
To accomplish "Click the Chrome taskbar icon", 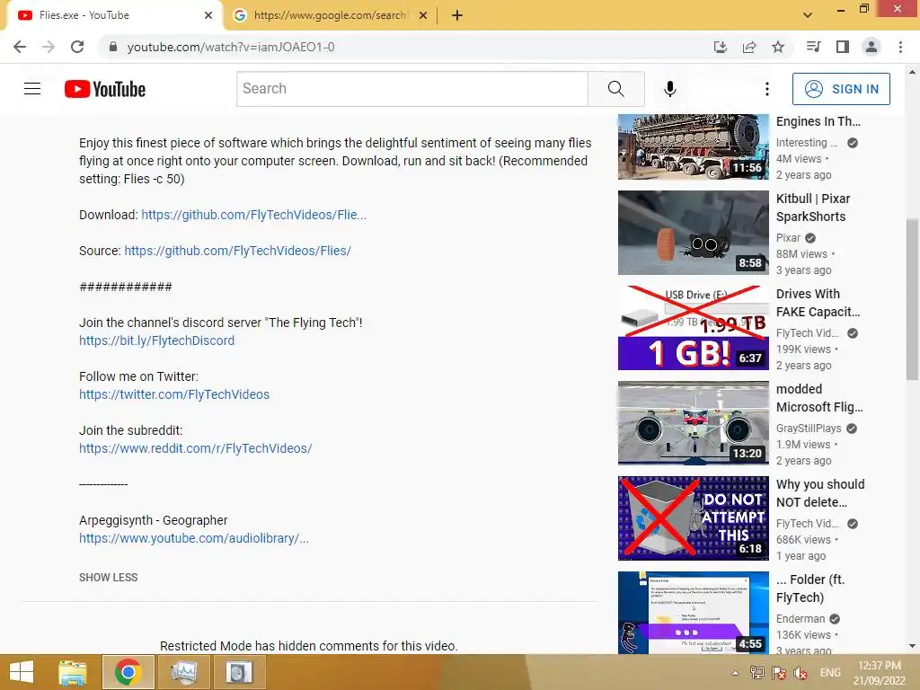I will coord(128,672).
